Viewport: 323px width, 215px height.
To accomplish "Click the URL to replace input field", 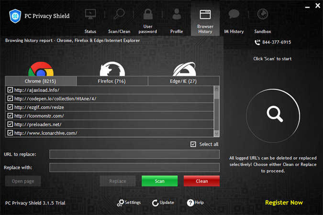I will (x=134, y=154).
